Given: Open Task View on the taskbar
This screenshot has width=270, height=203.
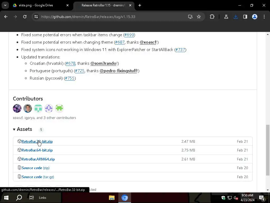Looking at the screenshot, I should click(32, 198).
